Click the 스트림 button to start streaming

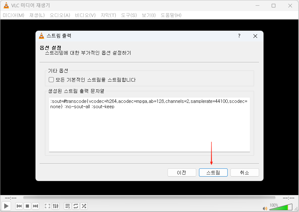pos(213,172)
